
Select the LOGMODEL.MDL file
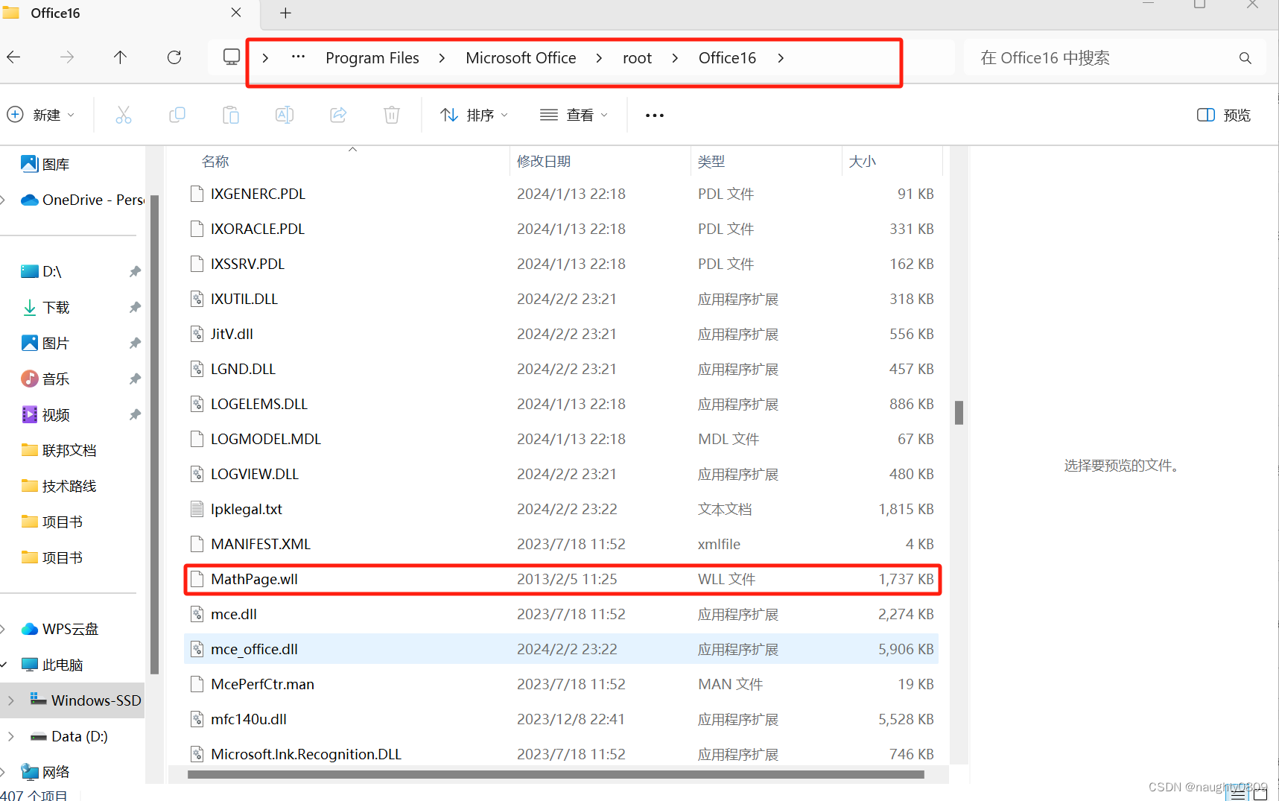tap(561, 439)
